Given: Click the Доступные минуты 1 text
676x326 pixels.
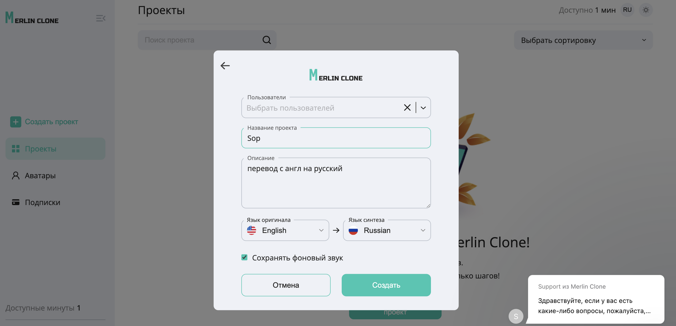Looking at the screenshot, I should 43,308.
